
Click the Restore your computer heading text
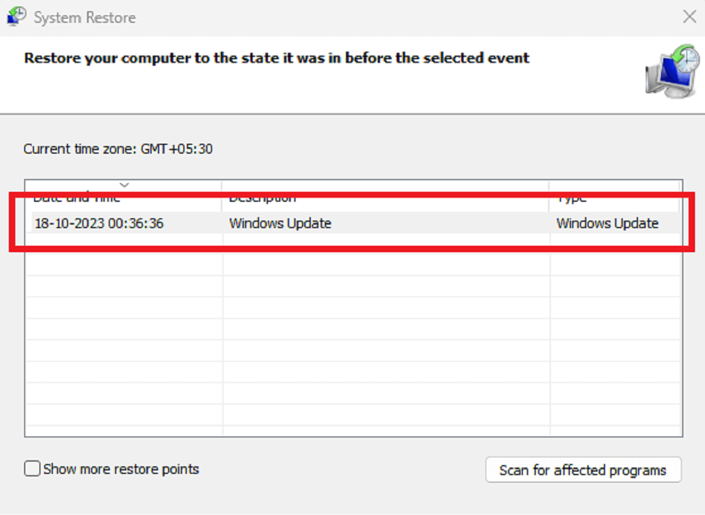pyautogui.click(x=277, y=58)
